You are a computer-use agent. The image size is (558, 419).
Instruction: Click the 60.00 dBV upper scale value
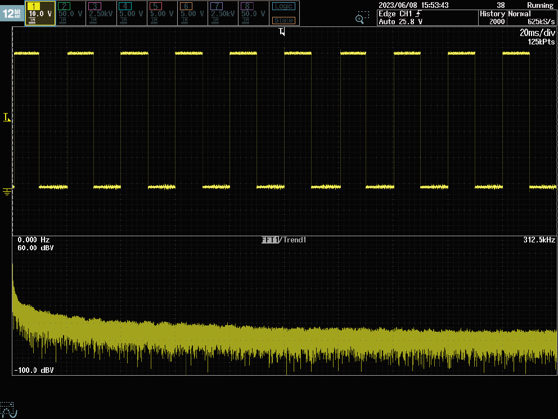(x=35, y=248)
